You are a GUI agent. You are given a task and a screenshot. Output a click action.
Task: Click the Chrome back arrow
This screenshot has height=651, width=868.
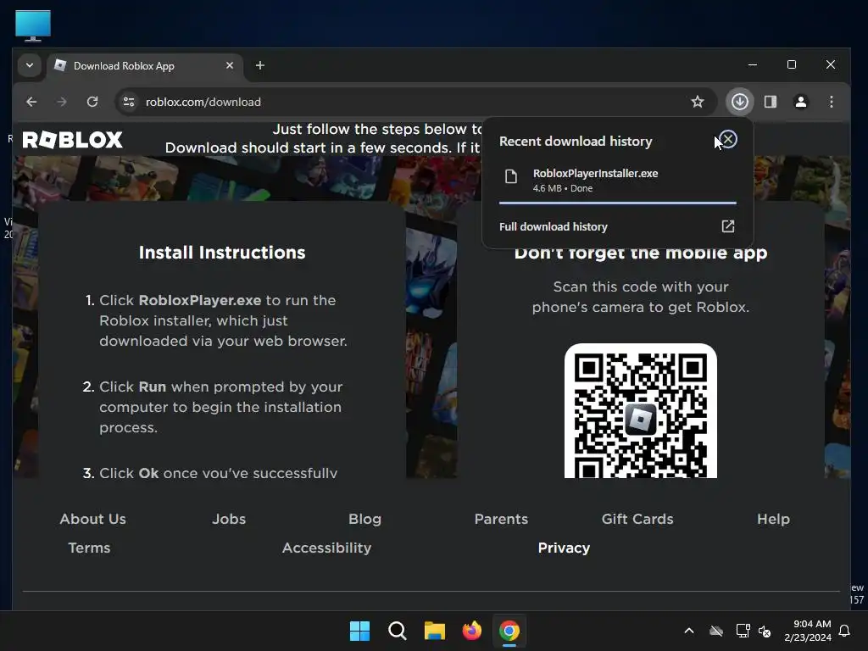pyautogui.click(x=31, y=102)
